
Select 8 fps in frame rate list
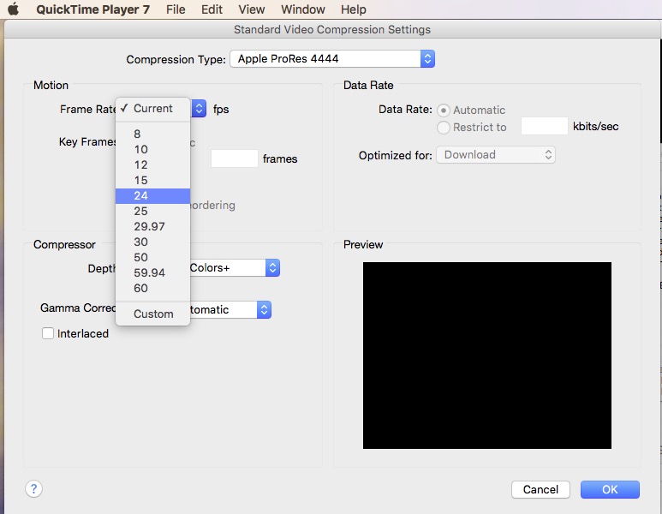pos(152,134)
